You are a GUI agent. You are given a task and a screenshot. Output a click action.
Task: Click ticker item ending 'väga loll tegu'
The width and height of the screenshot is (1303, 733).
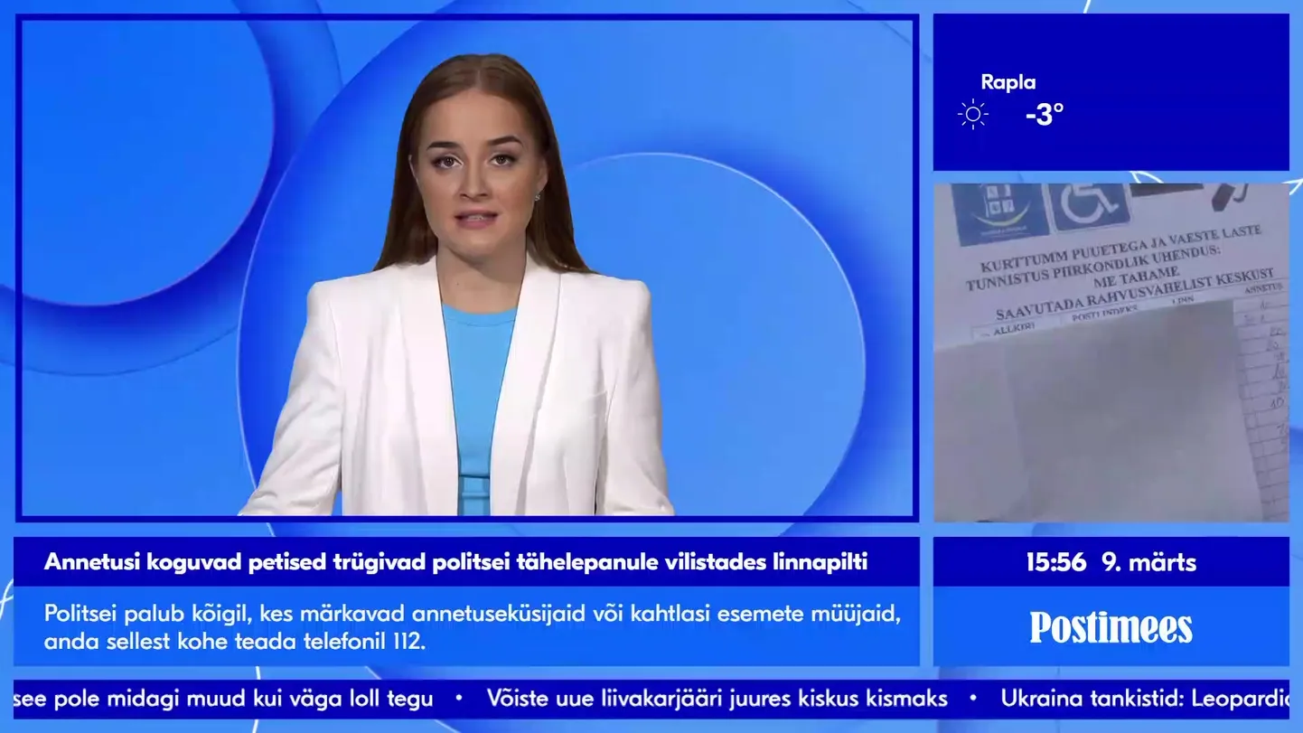(x=223, y=699)
